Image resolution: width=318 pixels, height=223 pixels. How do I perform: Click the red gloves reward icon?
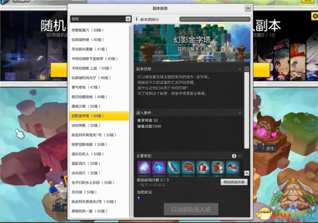click(233, 167)
